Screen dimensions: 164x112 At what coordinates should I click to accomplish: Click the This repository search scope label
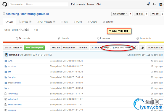coord(17,4)
